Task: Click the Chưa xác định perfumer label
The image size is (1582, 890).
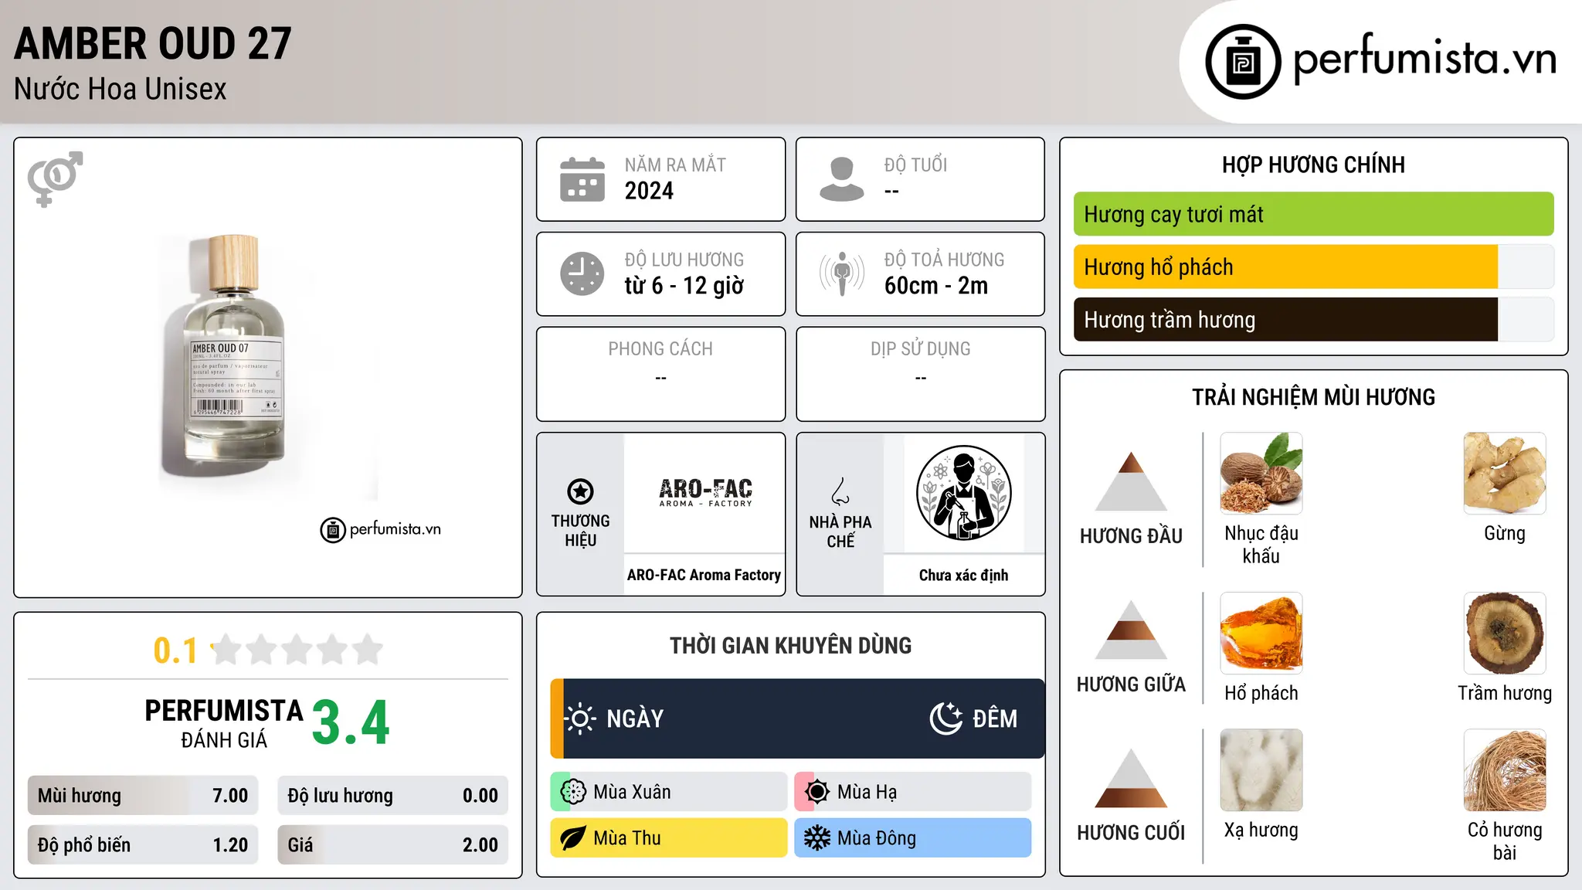Action: pyautogui.click(x=963, y=575)
